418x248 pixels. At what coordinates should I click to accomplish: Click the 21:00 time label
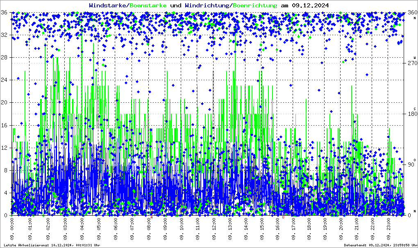[x=357, y=229]
